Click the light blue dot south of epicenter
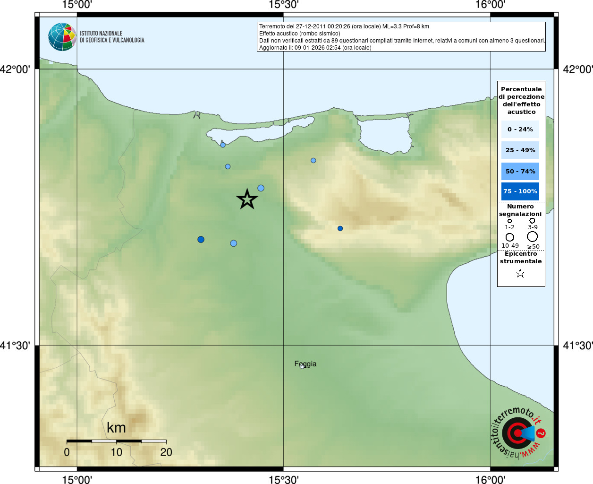 coord(233,243)
